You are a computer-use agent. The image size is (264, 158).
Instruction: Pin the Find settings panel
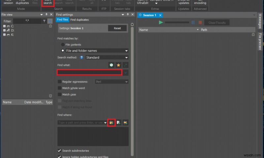coord(128,14)
